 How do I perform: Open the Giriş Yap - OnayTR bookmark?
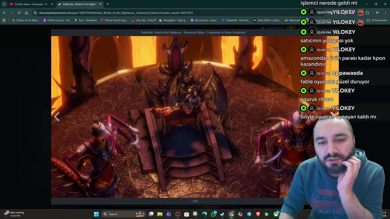pyautogui.click(x=144, y=20)
